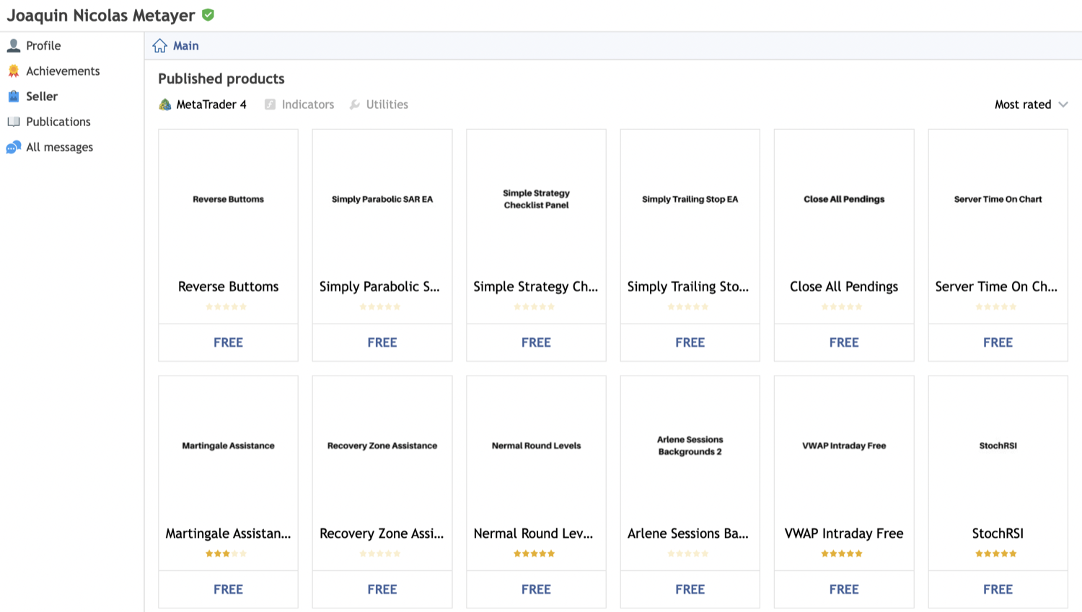Switch to the Indicators filter tab
The width and height of the screenshot is (1082, 612).
tap(307, 105)
